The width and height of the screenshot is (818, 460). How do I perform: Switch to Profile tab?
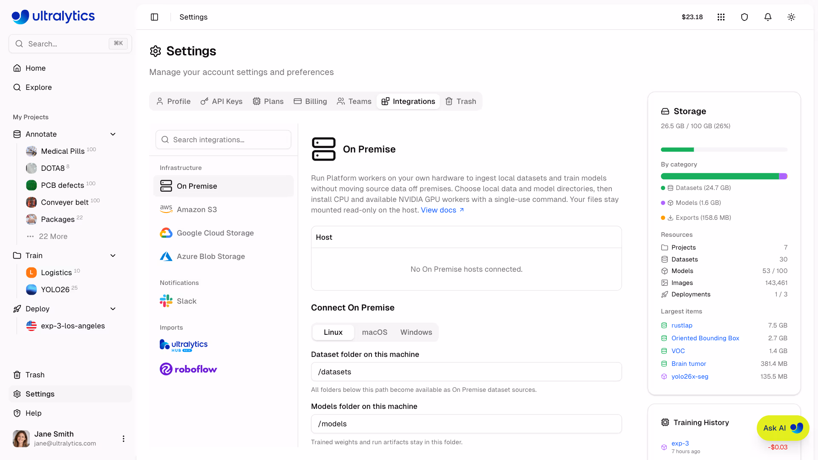(x=173, y=101)
